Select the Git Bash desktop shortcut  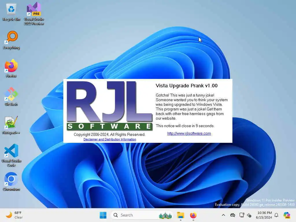tap(11, 97)
